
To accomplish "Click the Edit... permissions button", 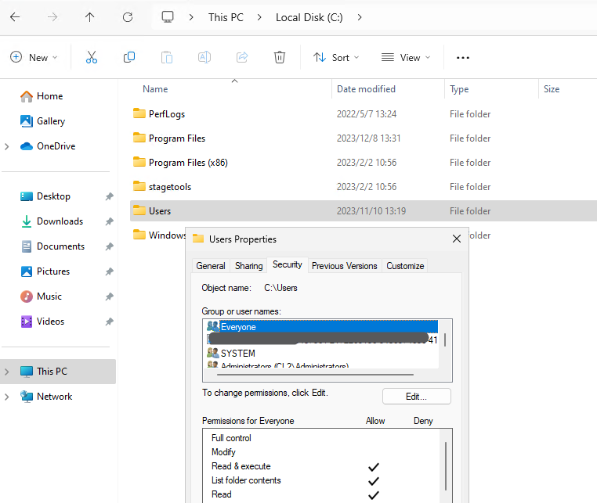I will [x=417, y=397].
